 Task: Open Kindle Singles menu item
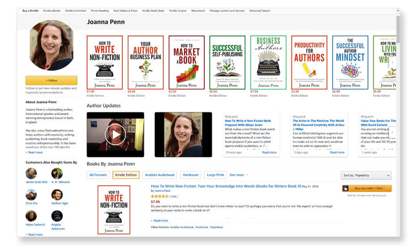(x=178, y=11)
